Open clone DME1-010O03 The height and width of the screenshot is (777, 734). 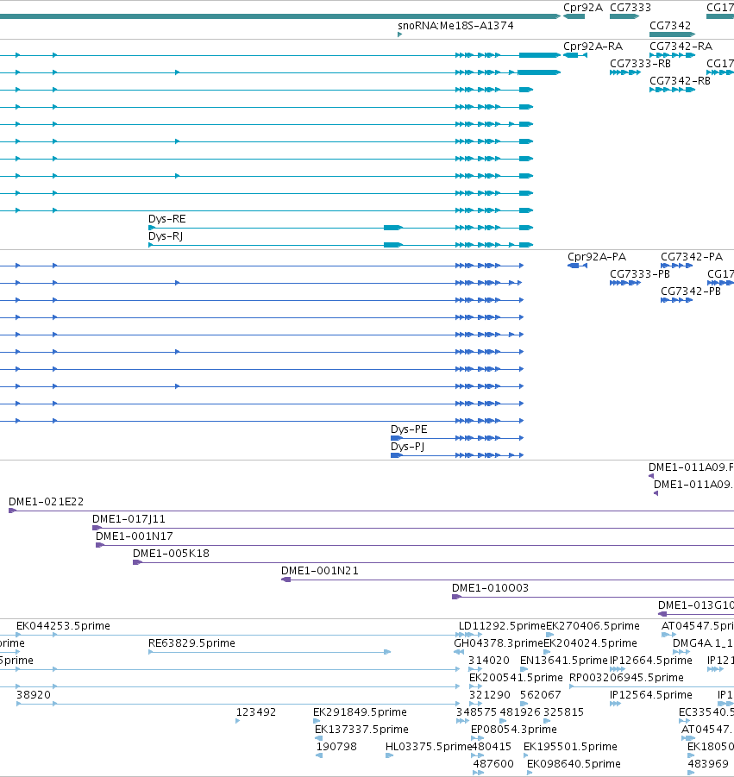pos(490,588)
